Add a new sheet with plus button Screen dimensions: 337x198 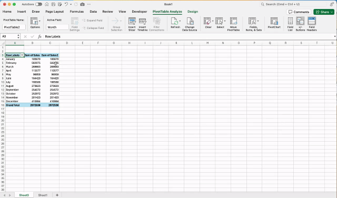click(x=57, y=195)
